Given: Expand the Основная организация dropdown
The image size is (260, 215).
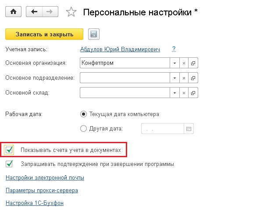Looking at the screenshot, I should (175, 63).
